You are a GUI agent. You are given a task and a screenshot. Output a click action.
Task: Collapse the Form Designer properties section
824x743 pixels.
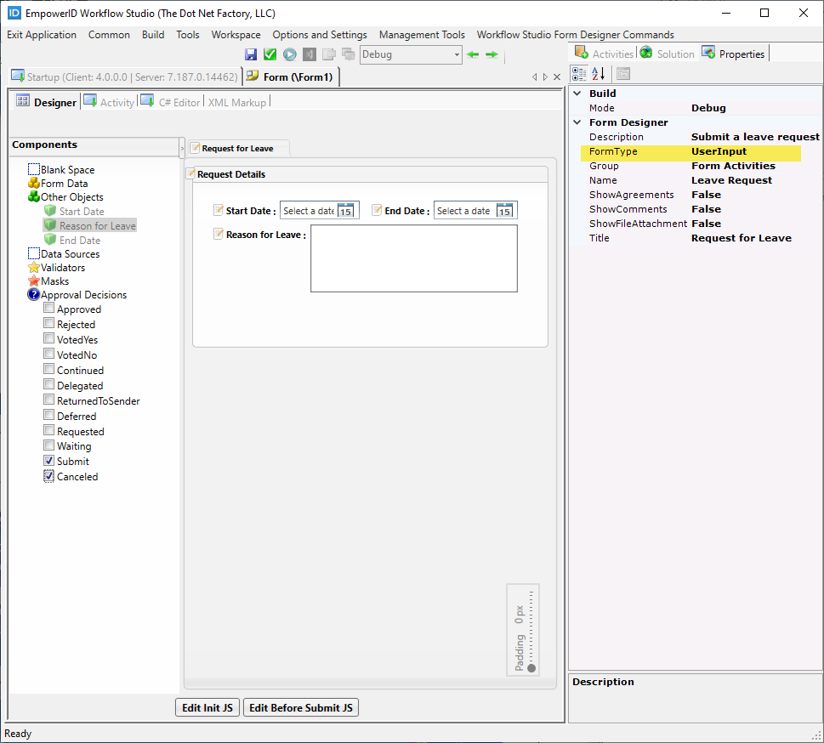(577, 122)
